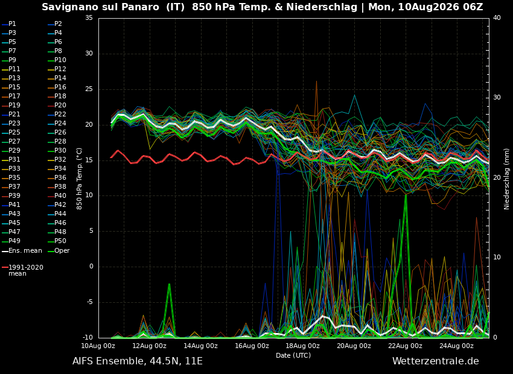
Task: Pick the P20 legend item
Action: [x=57, y=106]
